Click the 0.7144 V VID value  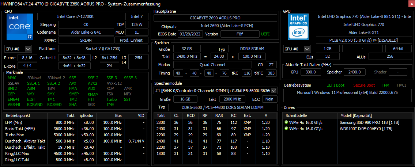[136, 141]
